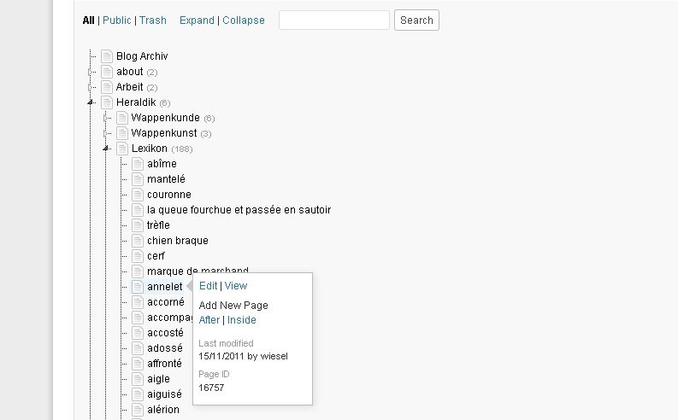The image size is (678, 420).
Task: Click the page icon next to Heraldik
Action: (107, 102)
